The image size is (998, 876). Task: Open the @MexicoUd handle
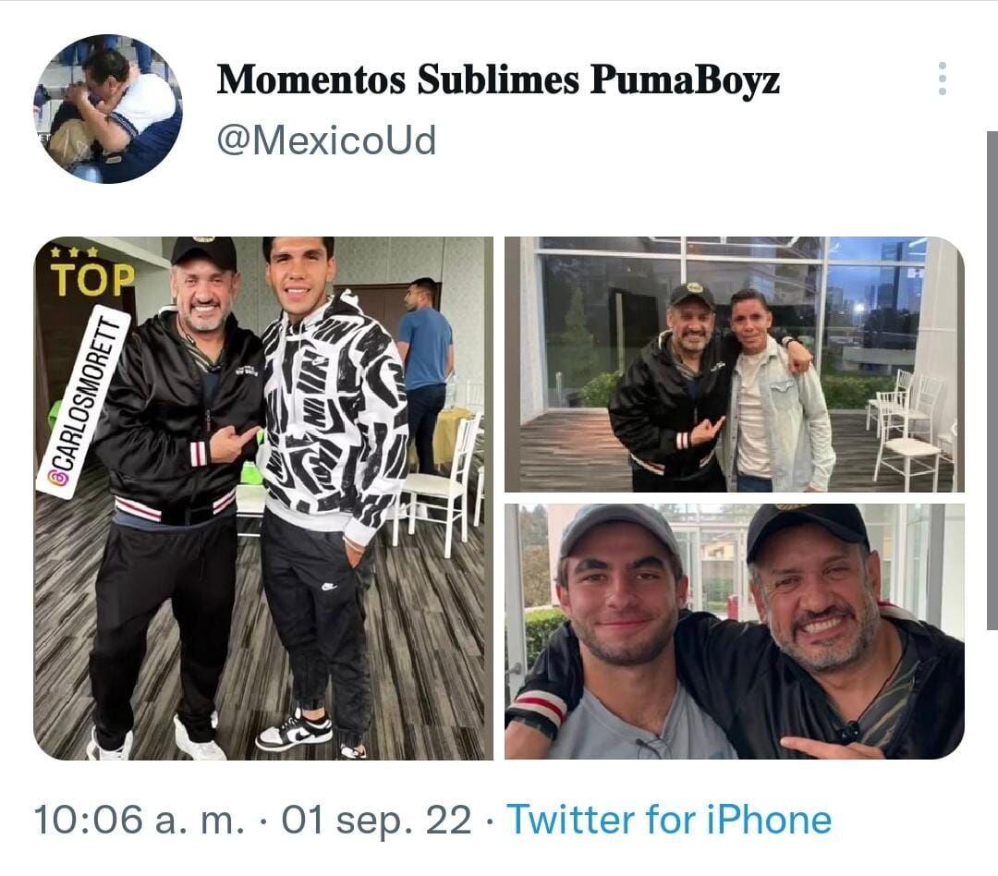pyautogui.click(x=326, y=141)
